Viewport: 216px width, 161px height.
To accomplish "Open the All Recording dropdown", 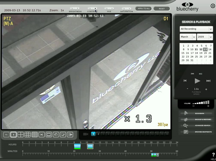I will (x=196, y=29).
